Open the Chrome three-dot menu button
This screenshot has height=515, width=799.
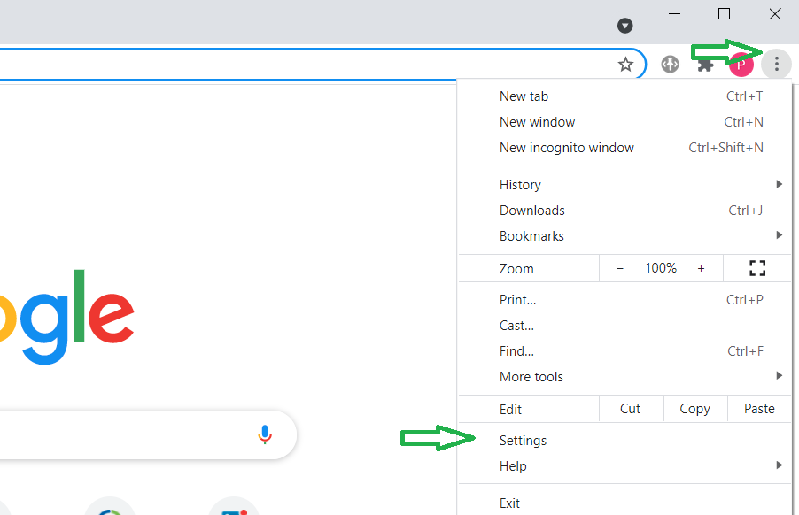click(x=776, y=64)
